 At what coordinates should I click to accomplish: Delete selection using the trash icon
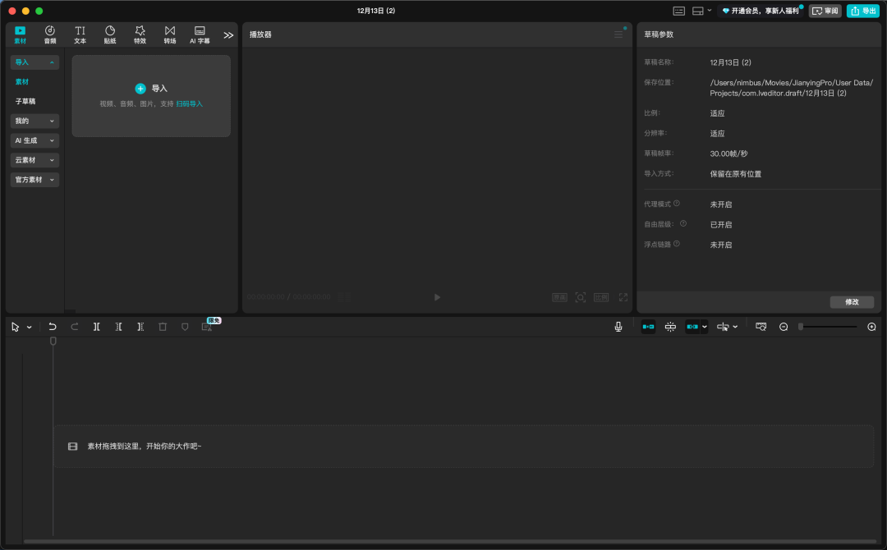tap(162, 327)
